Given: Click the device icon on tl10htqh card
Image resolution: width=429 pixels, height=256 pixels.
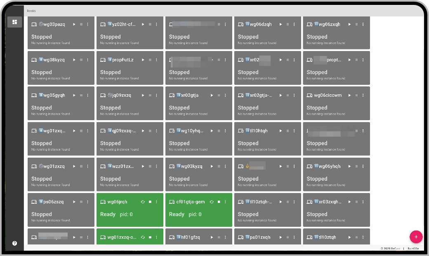Looking at the screenshot, I should 241,131.
